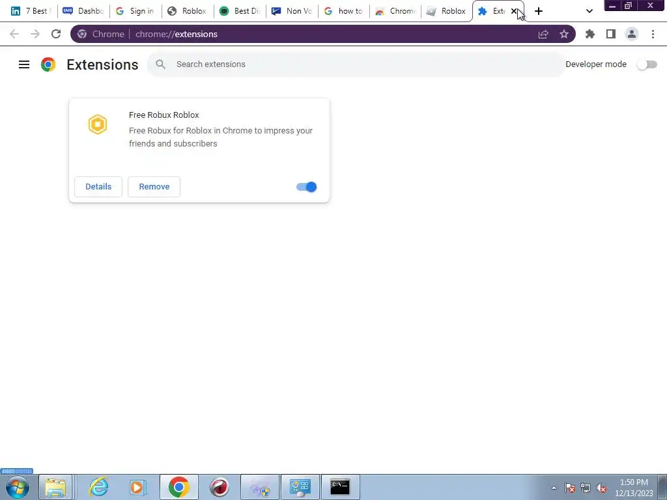Click the Chrome site-info chip in address bar
The height and width of the screenshot is (500, 667).
(101, 34)
